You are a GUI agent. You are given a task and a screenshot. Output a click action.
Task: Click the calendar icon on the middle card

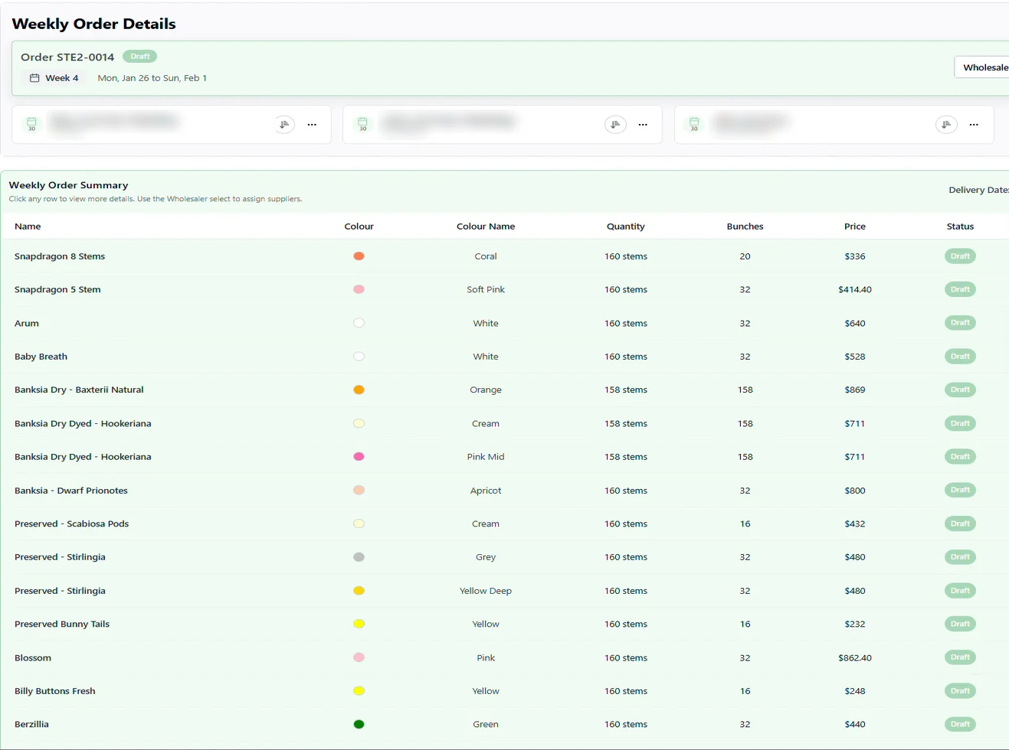362,124
